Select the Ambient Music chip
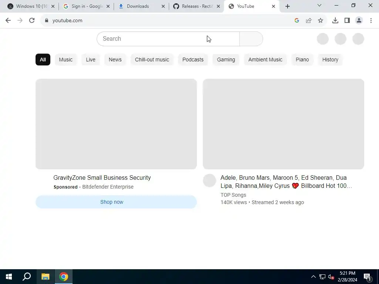379x284 pixels. [265, 60]
